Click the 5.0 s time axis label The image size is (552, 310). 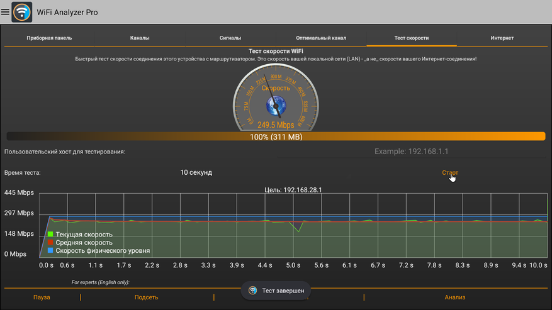pyautogui.click(x=293, y=265)
